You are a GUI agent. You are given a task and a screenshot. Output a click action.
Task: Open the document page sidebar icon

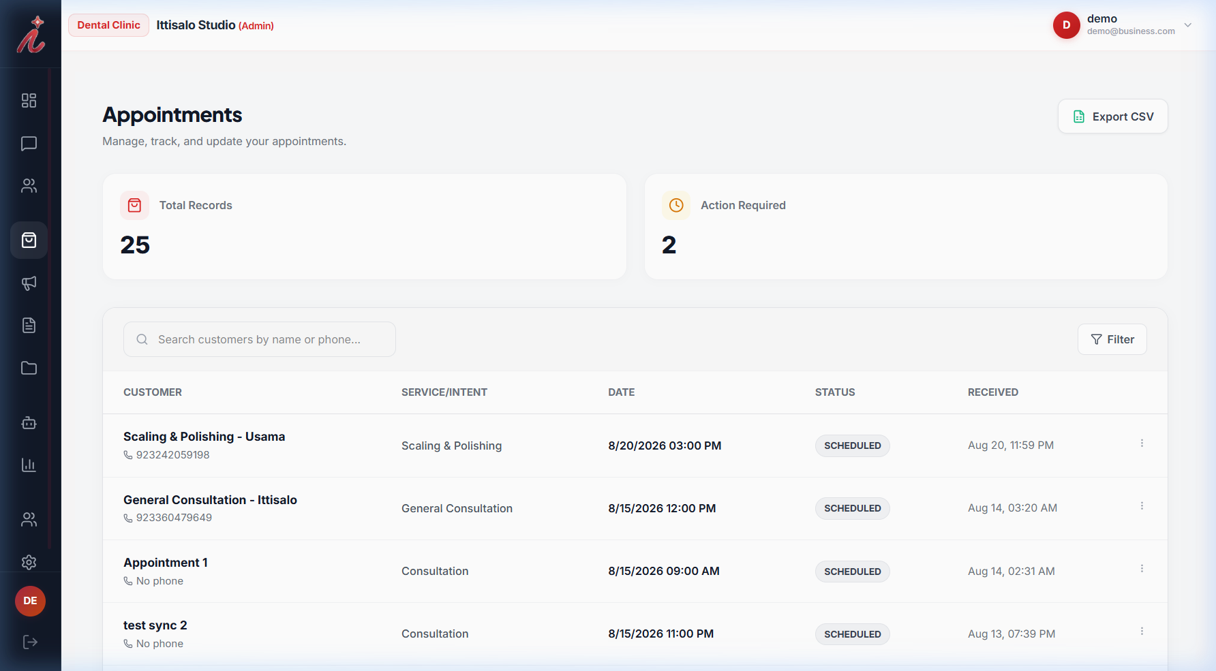pos(29,326)
